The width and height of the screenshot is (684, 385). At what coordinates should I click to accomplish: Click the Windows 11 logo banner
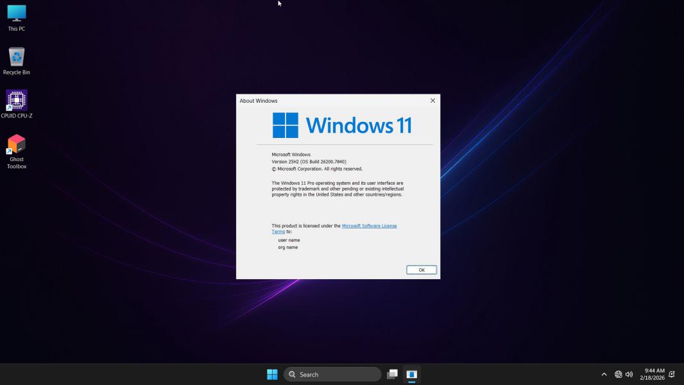[342, 125]
